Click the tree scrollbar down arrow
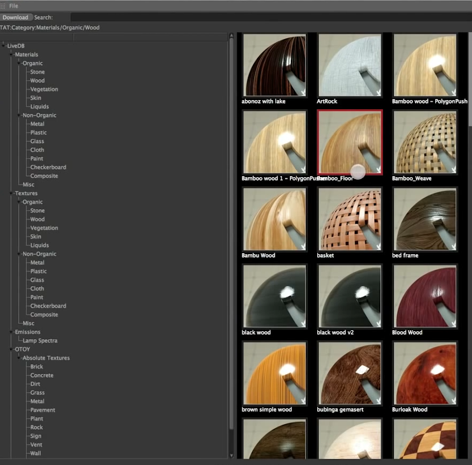This screenshot has width=472, height=465. click(231, 455)
